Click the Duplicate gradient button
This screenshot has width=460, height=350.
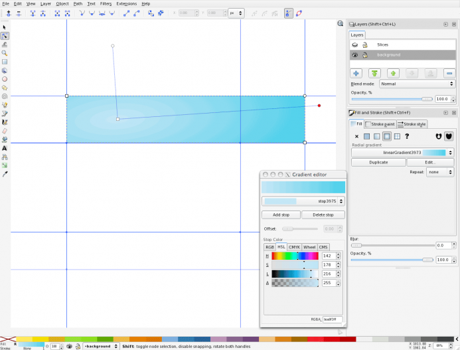(378, 162)
